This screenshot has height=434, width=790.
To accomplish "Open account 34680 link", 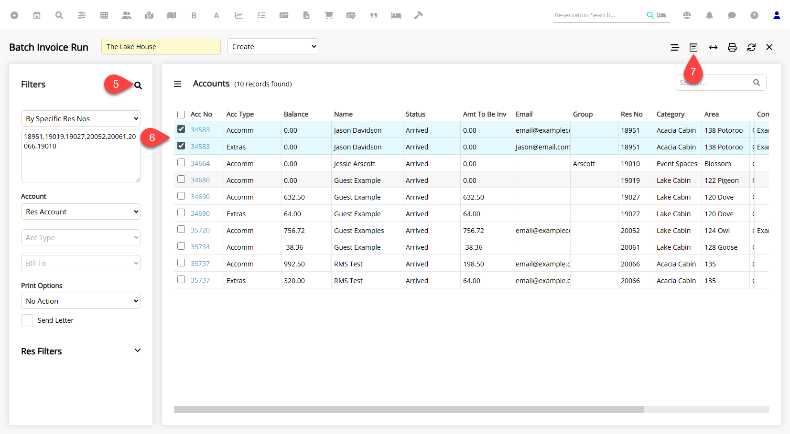I will 200,180.
